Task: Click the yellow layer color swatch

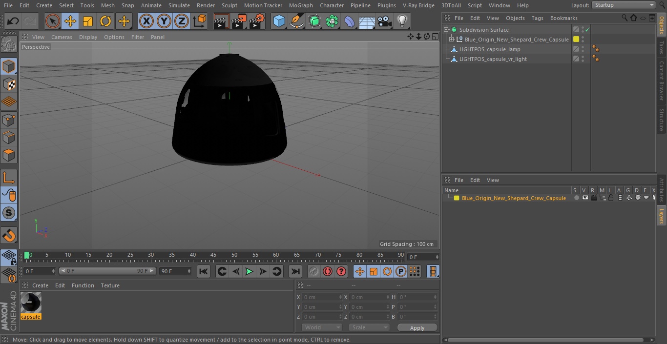Action: tap(457, 198)
